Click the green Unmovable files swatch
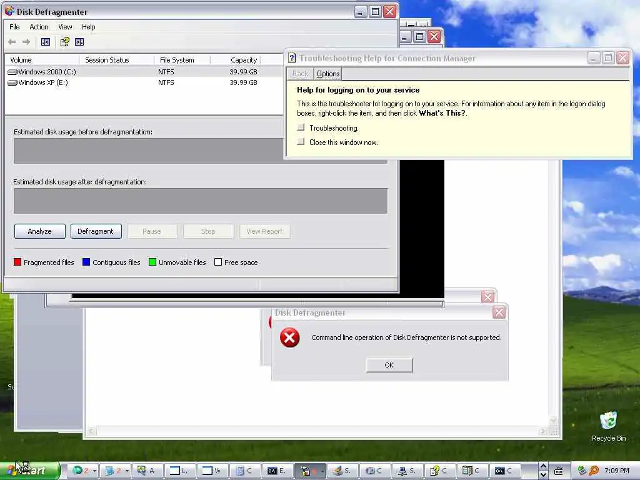 point(152,262)
